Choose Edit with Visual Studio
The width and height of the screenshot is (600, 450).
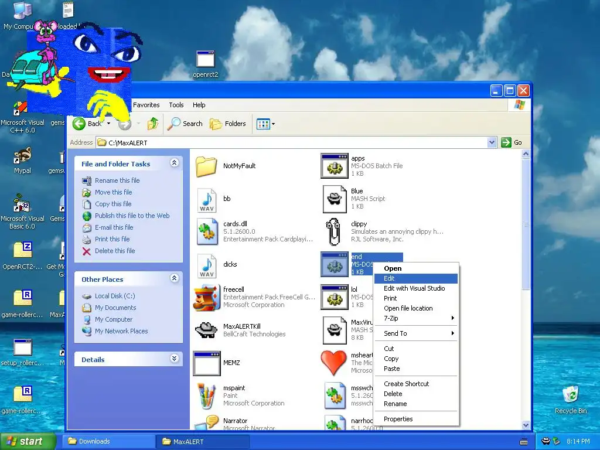pos(416,288)
